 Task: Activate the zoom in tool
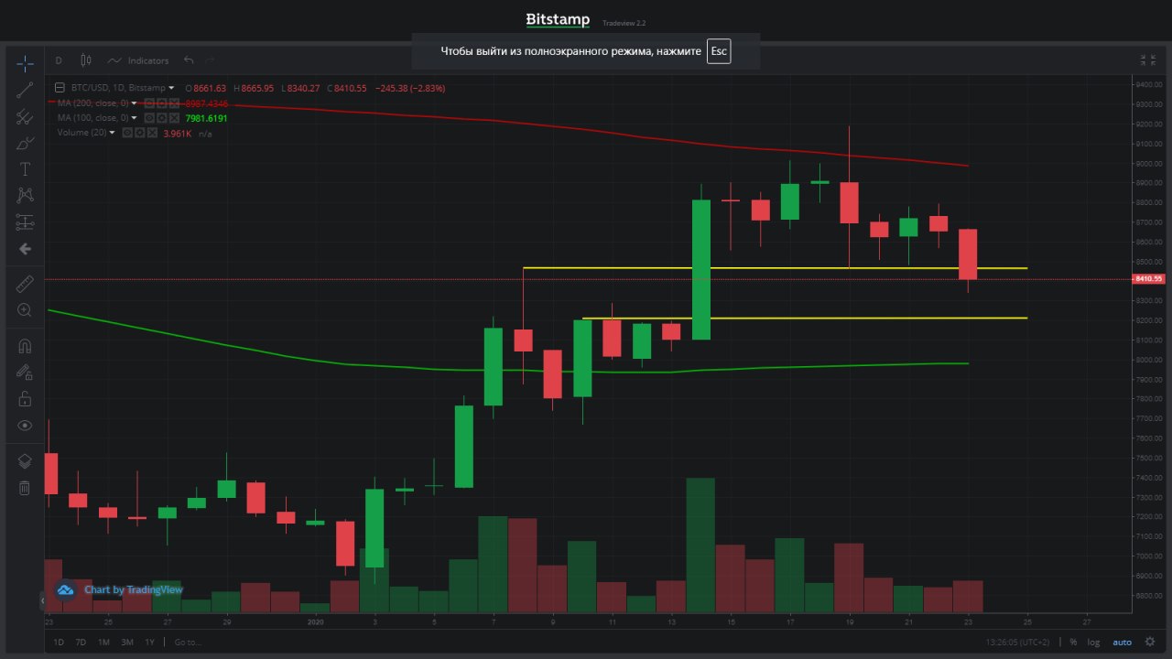click(x=25, y=310)
